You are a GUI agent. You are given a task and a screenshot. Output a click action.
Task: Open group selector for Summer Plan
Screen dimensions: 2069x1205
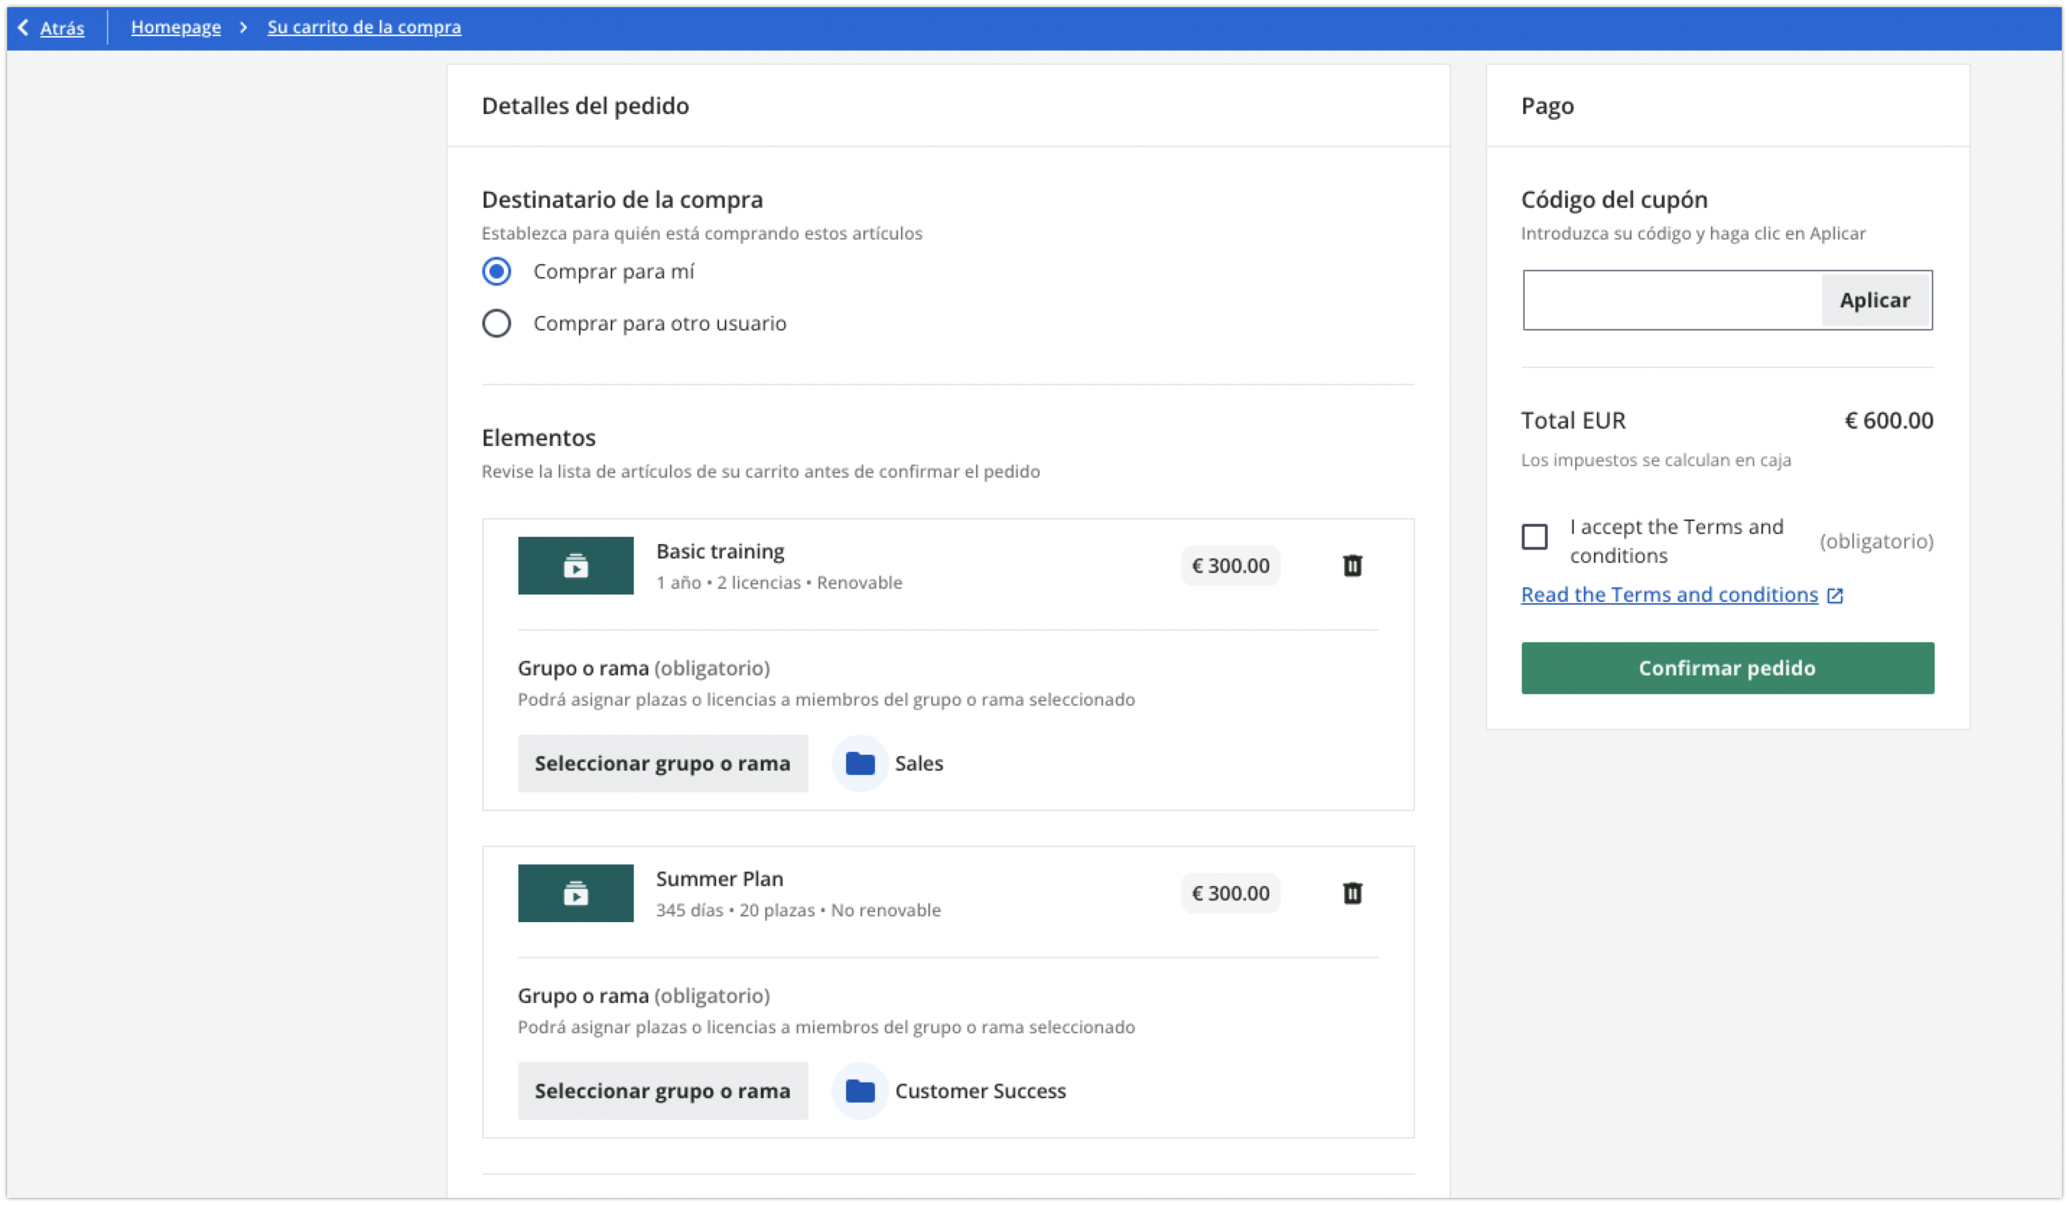[x=662, y=1091]
